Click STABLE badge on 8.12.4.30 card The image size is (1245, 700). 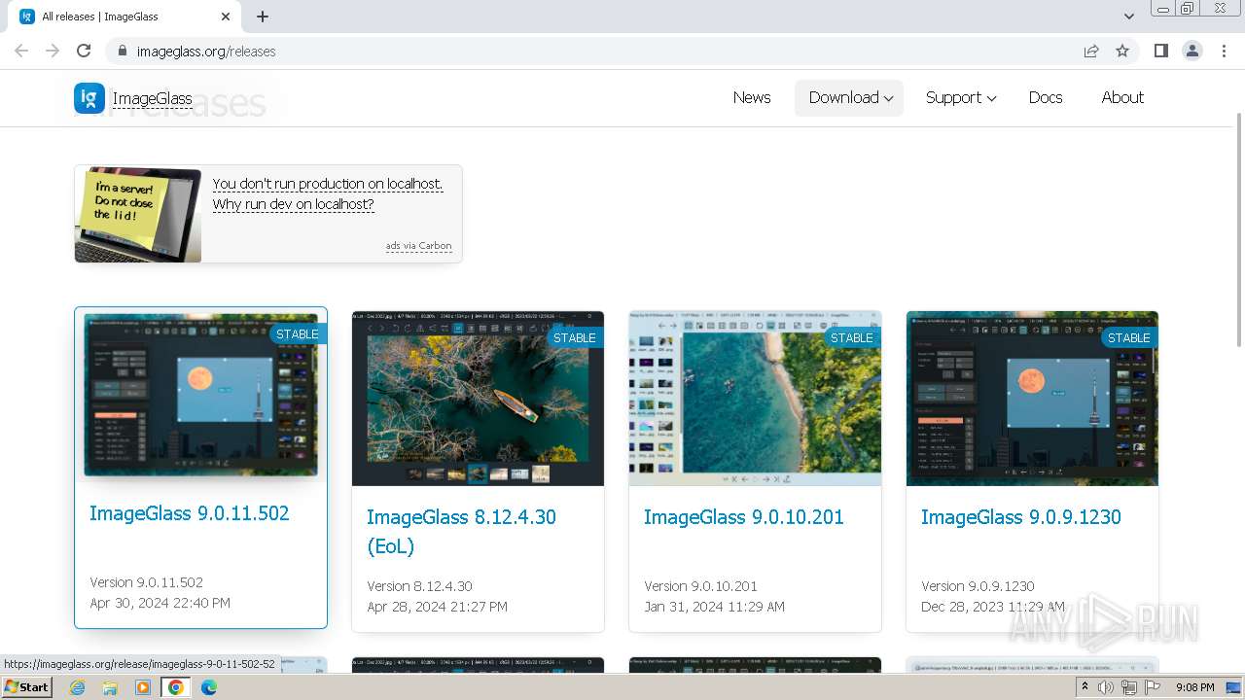tap(575, 337)
